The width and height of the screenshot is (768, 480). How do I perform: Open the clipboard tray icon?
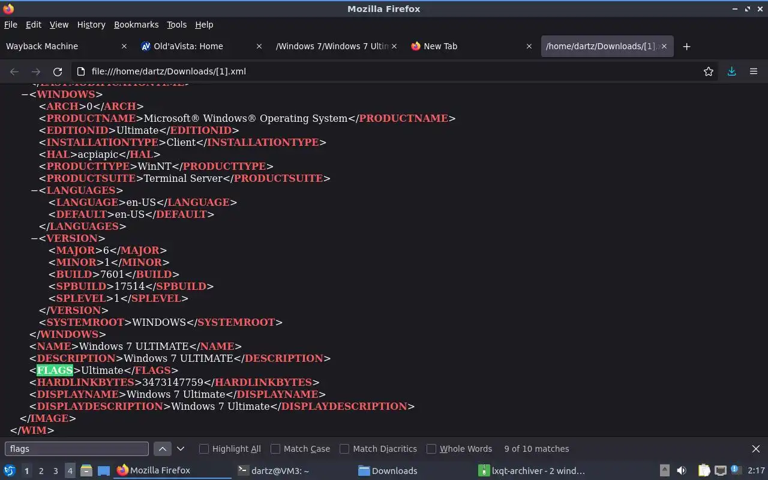click(x=704, y=470)
